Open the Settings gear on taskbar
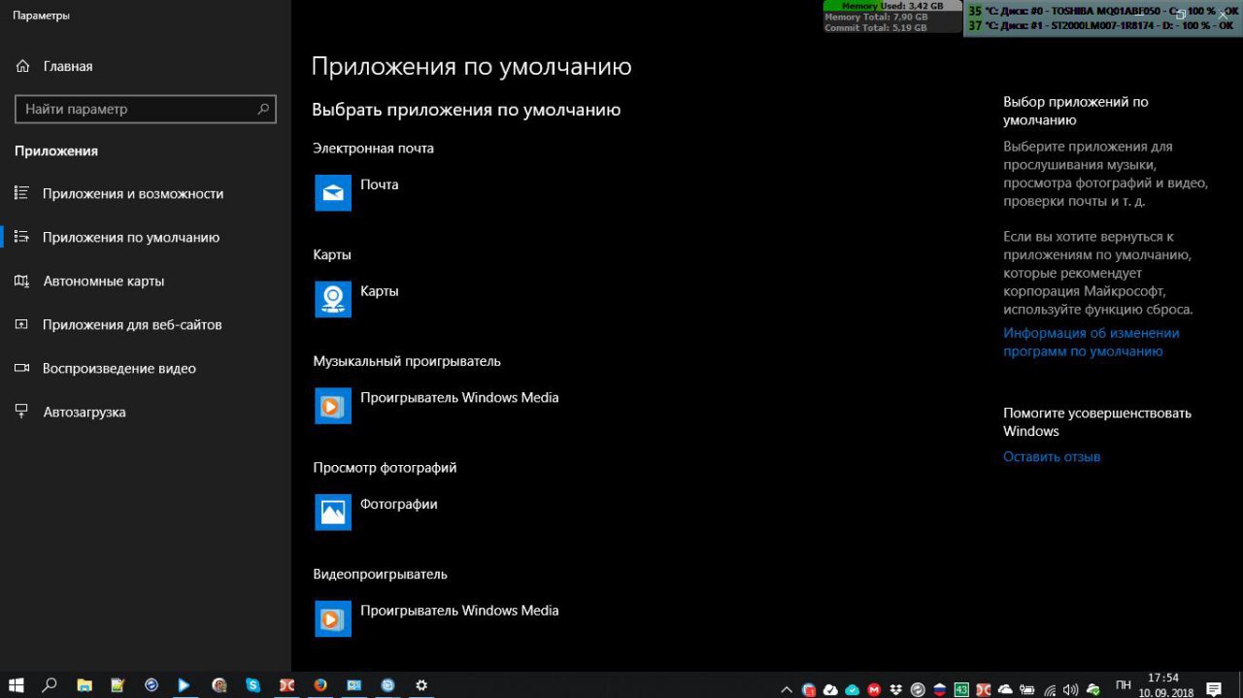This screenshot has width=1243, height=698. tap(421, 684)
